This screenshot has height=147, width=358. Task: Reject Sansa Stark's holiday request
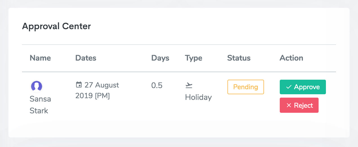click(299, 105)
